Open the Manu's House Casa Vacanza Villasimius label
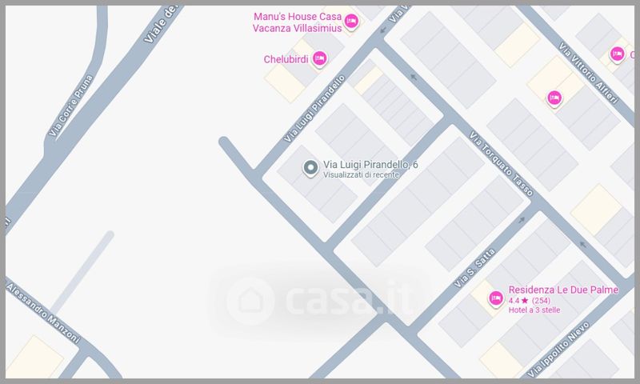 click(x=297, y=22)
